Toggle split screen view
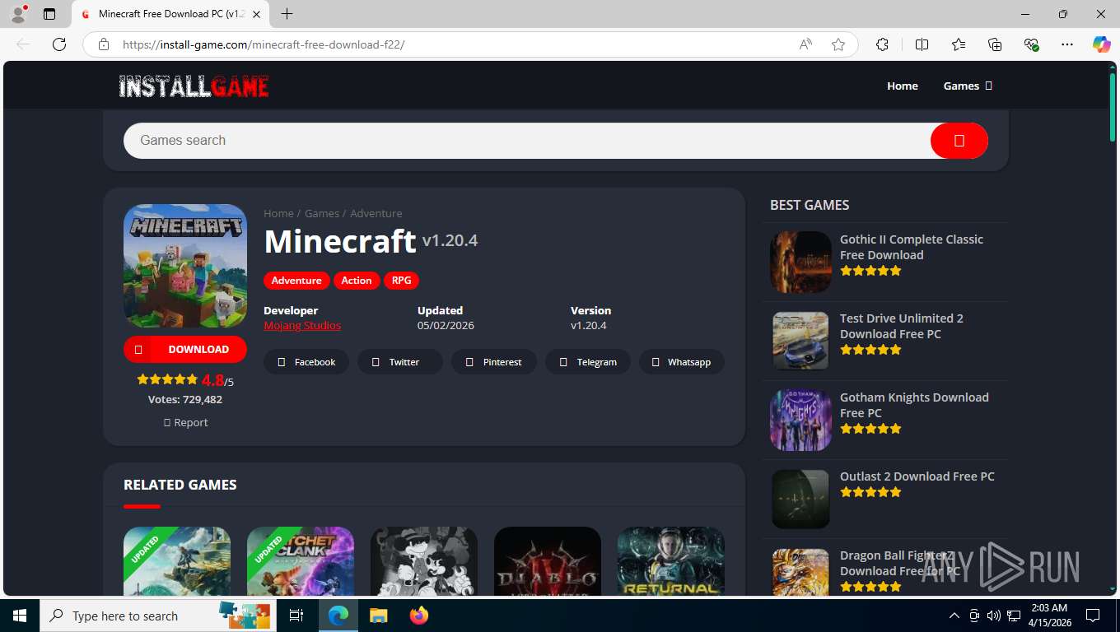Image resolution: width=1120 pixels, height=632 pixels. 922,44
